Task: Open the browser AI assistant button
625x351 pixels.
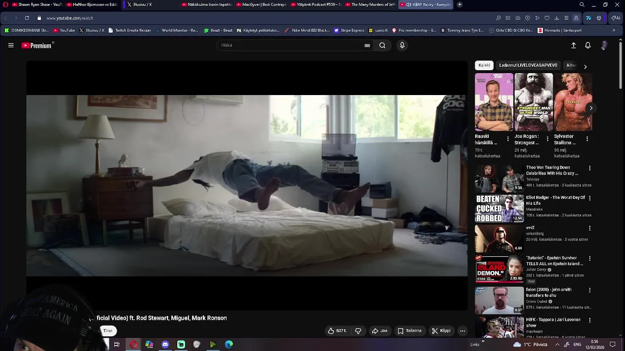Action: click(x=616, y=18)
